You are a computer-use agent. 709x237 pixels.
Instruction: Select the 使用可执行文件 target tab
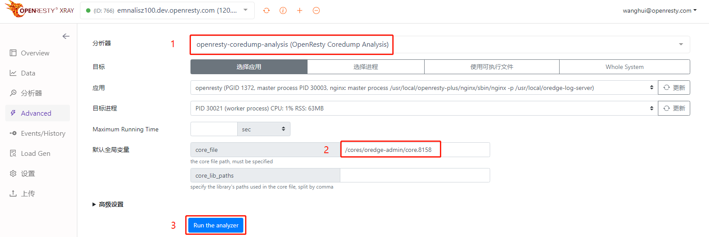tap(492, 67)
